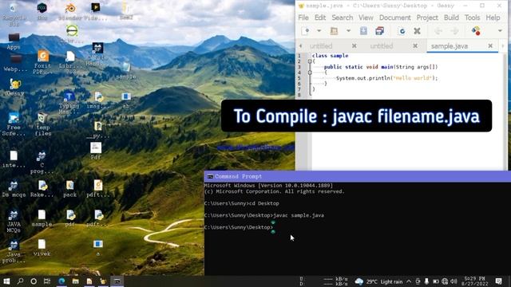
Task: Open the notification center icon
Action: point(499,281)
